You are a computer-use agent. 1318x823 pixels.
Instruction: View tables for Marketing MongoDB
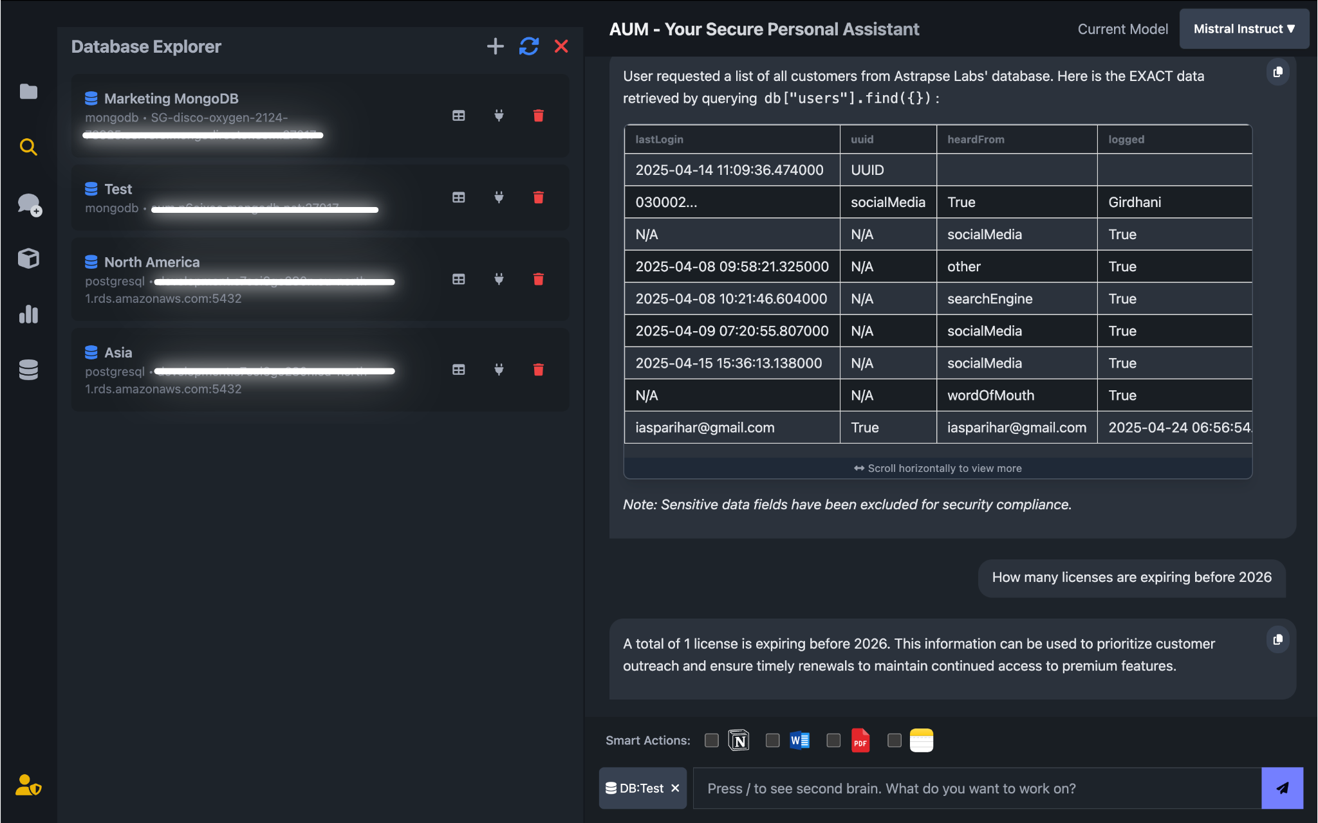point(458,116)
